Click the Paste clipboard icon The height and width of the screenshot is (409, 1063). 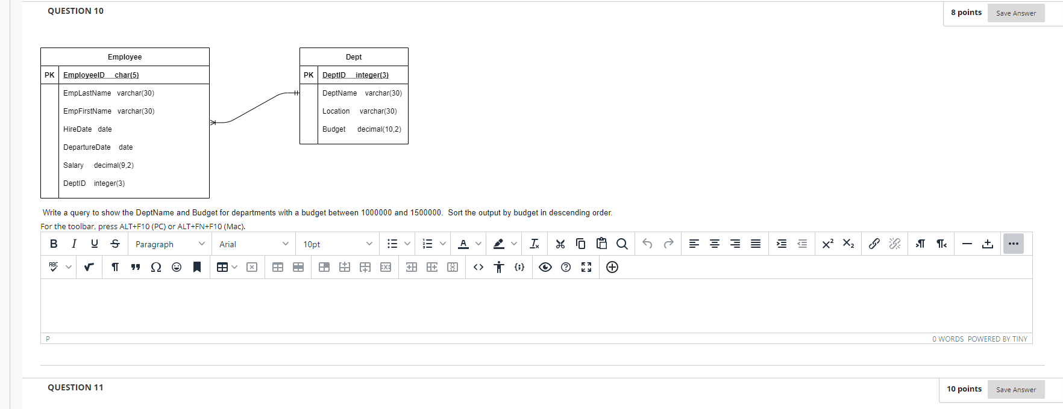tap(601, 244)
